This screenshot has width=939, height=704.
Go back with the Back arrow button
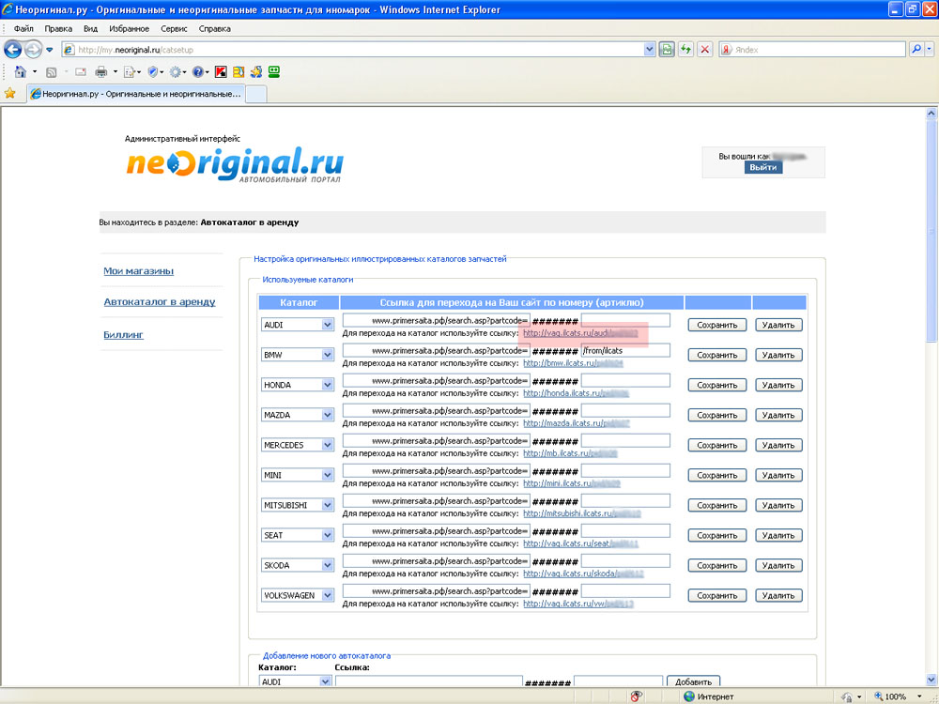[x=12, y=50]
